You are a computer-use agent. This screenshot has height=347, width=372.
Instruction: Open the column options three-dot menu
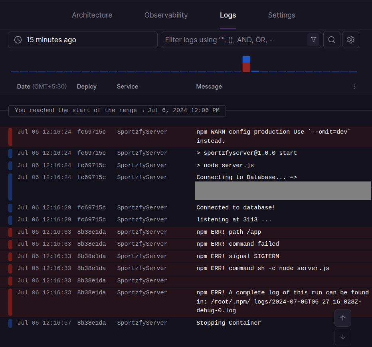pos(354,87)
